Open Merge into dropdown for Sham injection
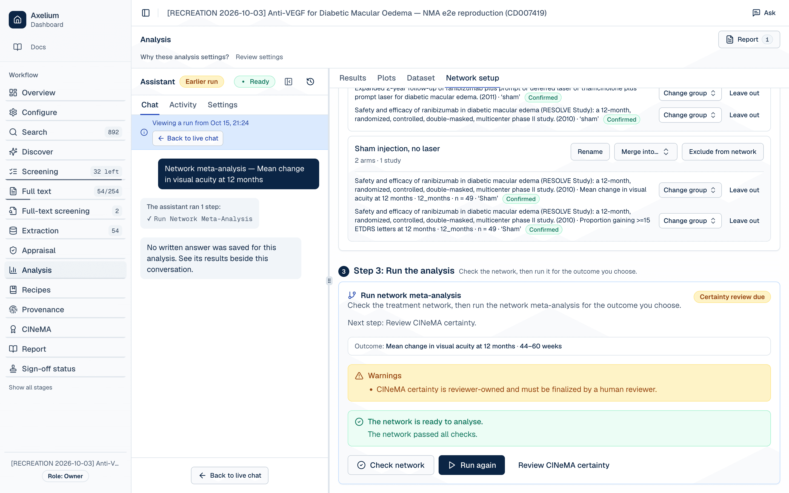 click(645, 152)
